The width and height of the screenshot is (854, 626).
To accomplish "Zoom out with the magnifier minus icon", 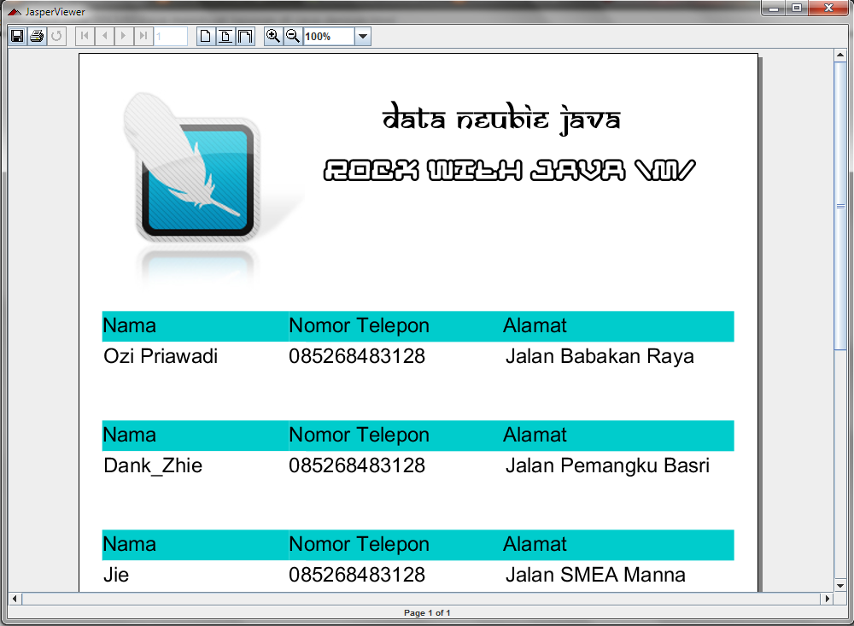I will [293, 37].
